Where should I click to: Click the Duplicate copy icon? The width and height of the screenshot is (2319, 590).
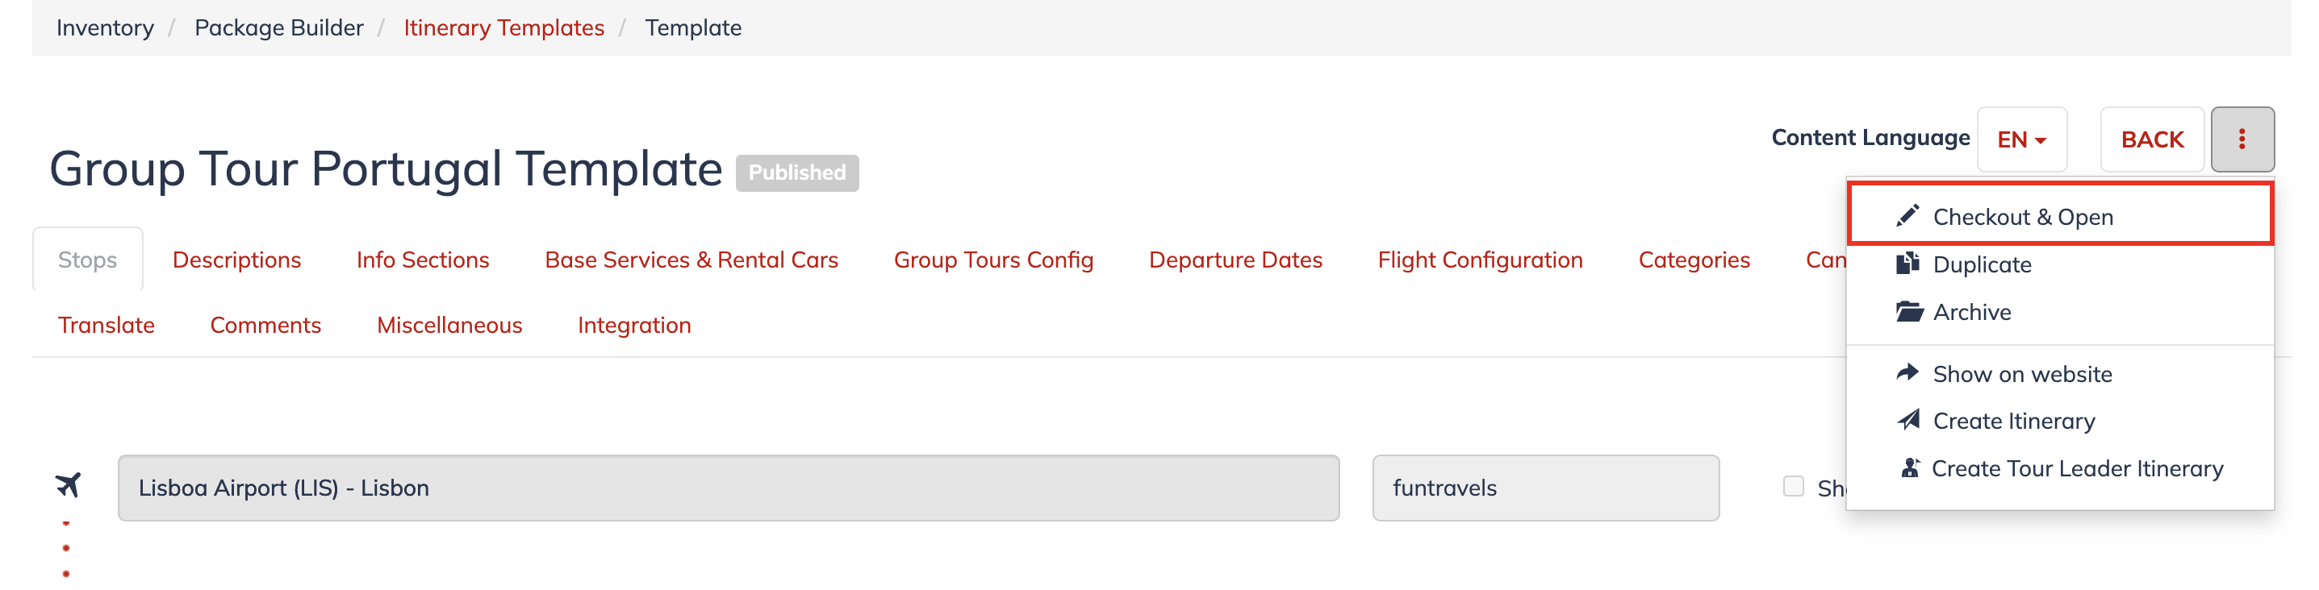(1907, 264)
